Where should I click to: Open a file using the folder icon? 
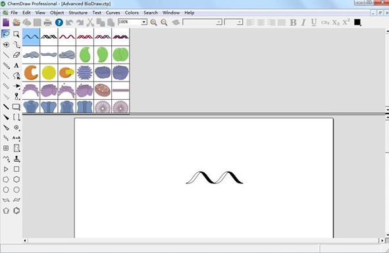16,22
